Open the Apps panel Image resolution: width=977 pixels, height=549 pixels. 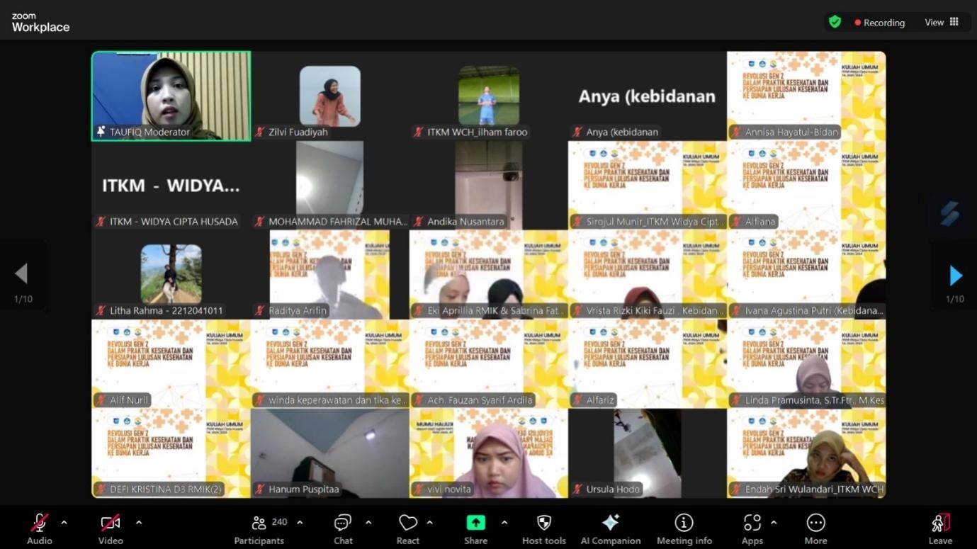[752, 528]
